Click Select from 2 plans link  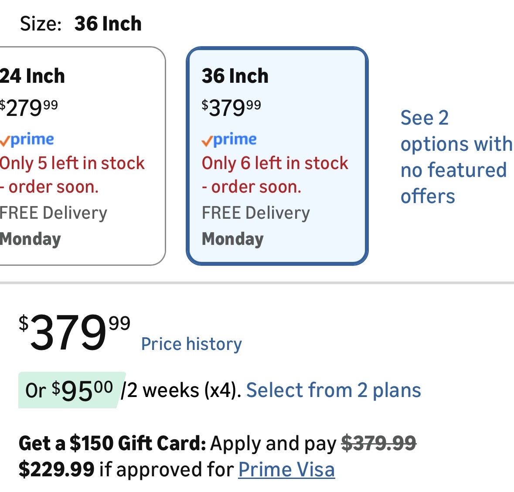click(334, 390)
